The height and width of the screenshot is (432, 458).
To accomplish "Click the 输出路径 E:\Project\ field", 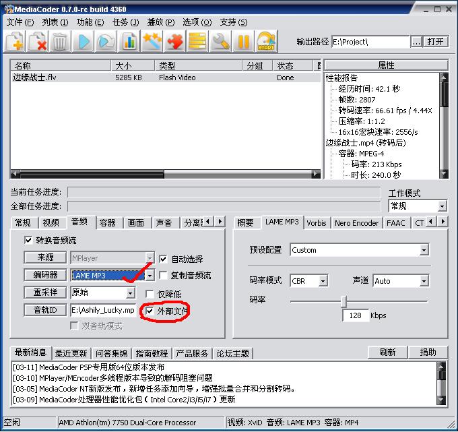I will [x=370, y=42].
